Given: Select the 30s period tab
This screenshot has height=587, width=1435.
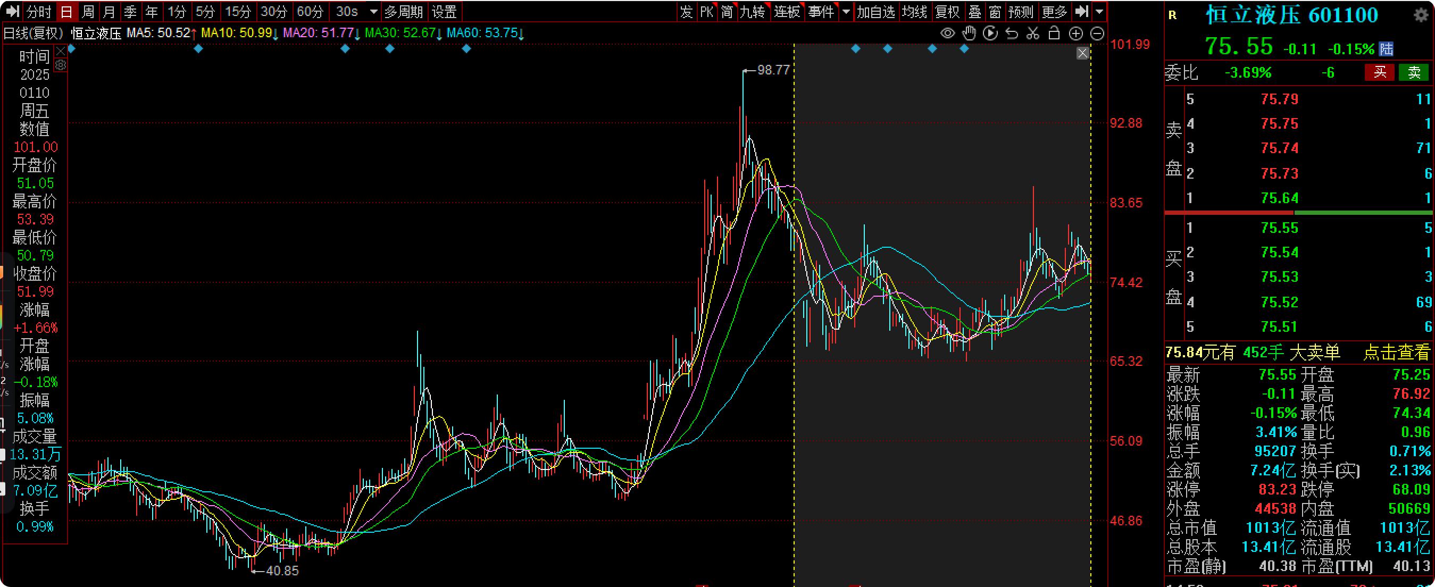Looking at the screenshot, I should point(347,12).
